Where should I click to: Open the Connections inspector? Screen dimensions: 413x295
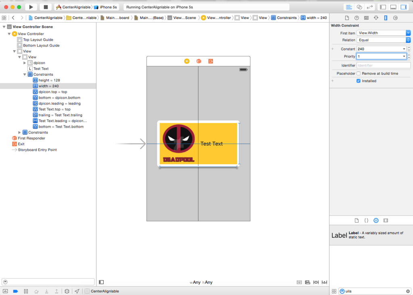point(395,18)
